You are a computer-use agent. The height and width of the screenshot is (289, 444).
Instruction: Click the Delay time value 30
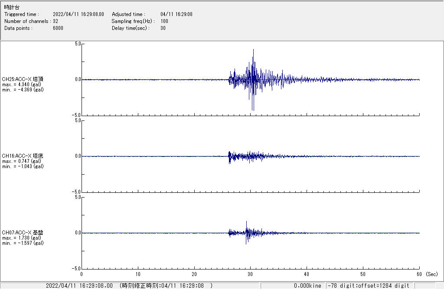(x=163, y=28)
